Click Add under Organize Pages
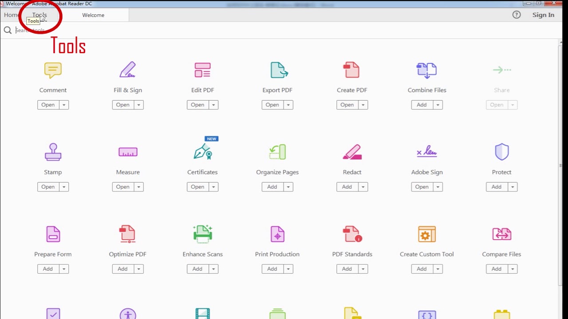Viewport: 568px width, 319px height. [272, 187]
